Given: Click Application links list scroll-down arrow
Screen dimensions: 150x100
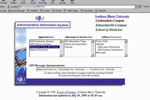Looking at the screenshot, I should pos(61,55).
